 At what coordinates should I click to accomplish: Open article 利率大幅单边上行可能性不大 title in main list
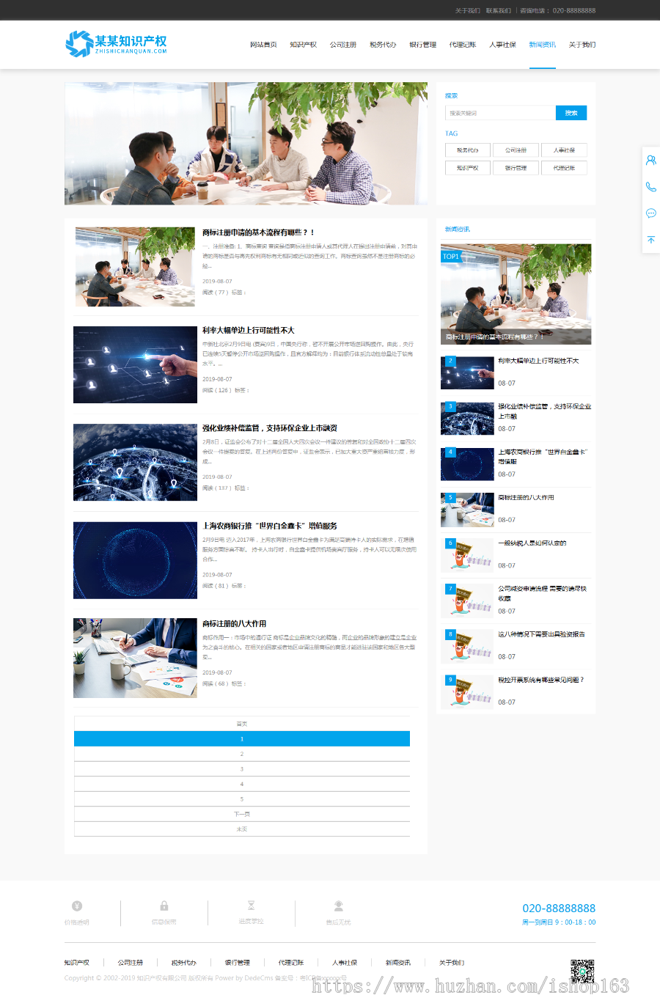pos(249,331)
